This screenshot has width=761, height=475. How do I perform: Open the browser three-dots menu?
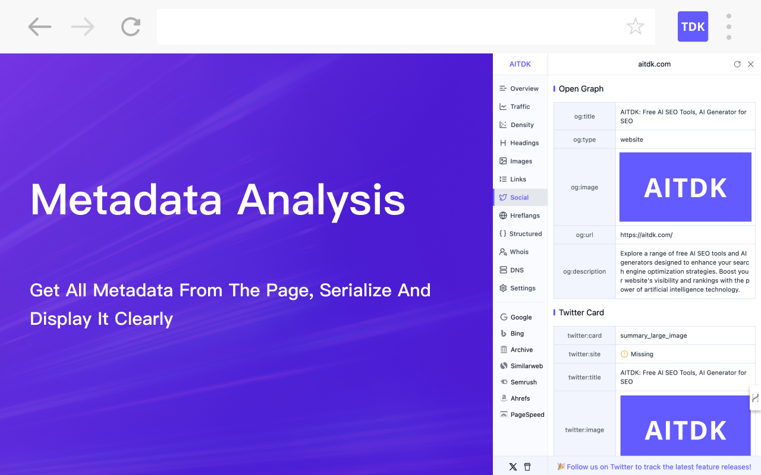coord(729,27)
